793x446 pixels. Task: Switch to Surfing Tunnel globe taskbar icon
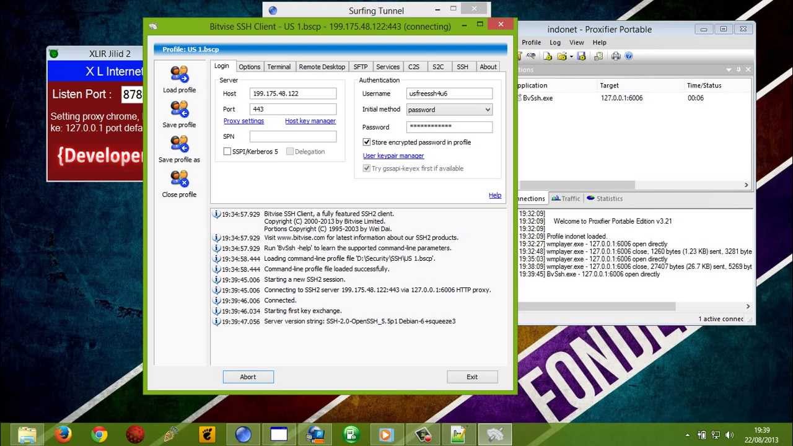click(243, 434)
